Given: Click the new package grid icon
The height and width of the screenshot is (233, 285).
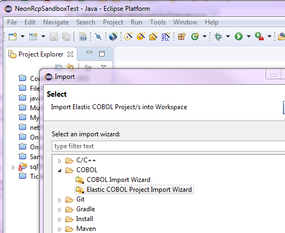Looking at the screenshot, I should [181, 36].
